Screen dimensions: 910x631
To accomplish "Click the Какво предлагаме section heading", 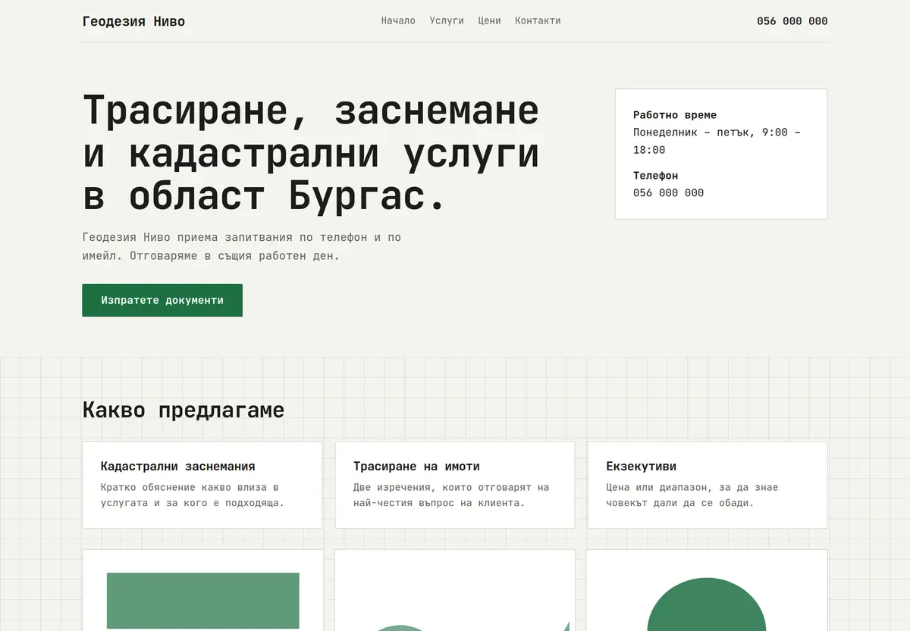I will point(183,410).
